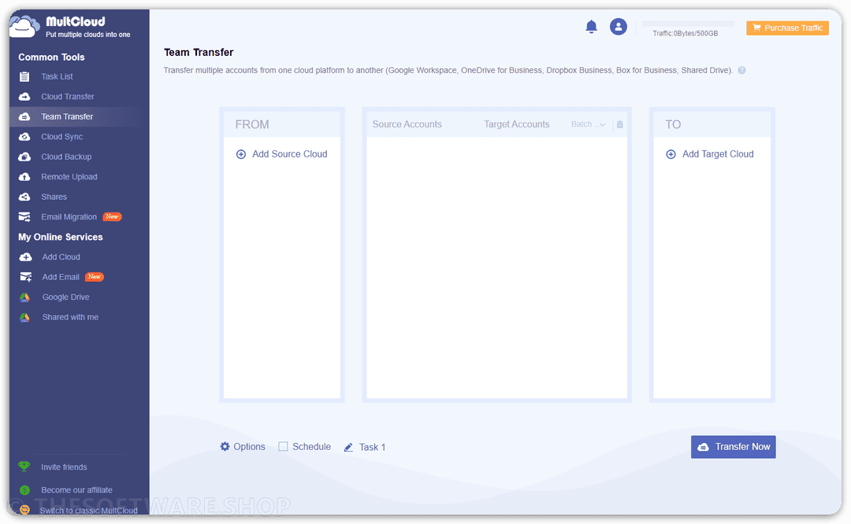Click the Options gear icon
This screenshot has width=851, height=524.
(225, 447)
